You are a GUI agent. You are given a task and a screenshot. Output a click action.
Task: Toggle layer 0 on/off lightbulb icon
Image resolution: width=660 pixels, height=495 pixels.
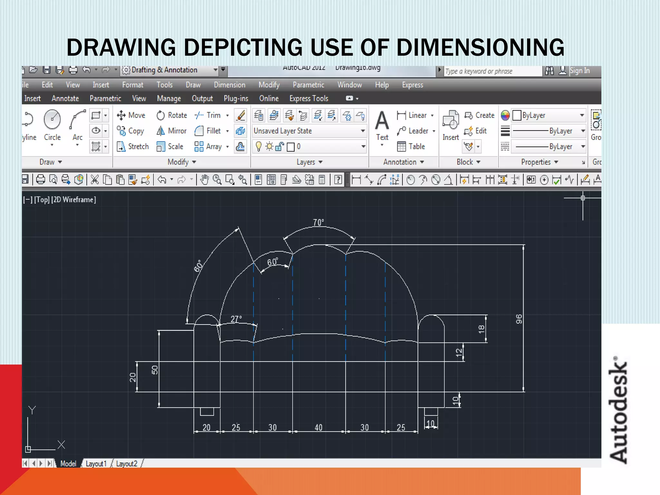click(x=258, y=147)
